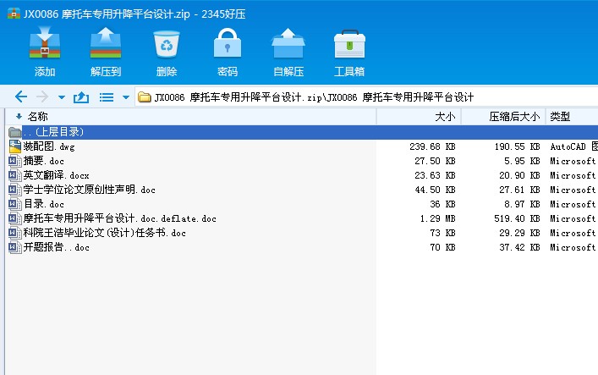Click the 解压到 (Extract to) icon
The height and width of the screenshot is (375, 598).
click(x=106, y=43)
